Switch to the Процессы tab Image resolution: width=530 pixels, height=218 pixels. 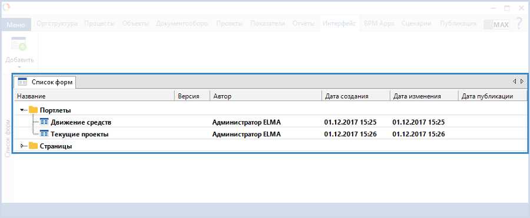point(100,24)
